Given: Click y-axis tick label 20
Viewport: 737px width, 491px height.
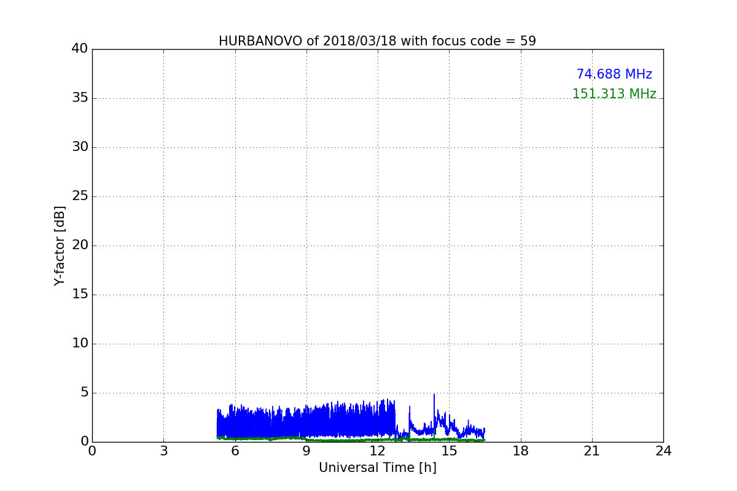Looking at the screenshot, I should (80, 245).
